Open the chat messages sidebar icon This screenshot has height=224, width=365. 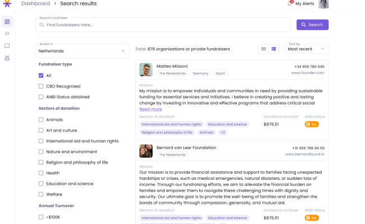[7, 46]
